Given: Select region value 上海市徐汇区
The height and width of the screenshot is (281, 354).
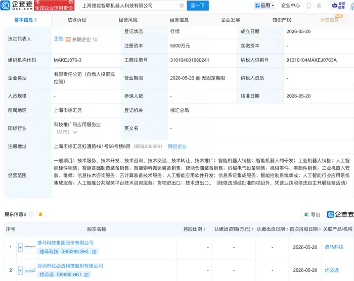Looking at the screenshot, I should coord(68,110).
